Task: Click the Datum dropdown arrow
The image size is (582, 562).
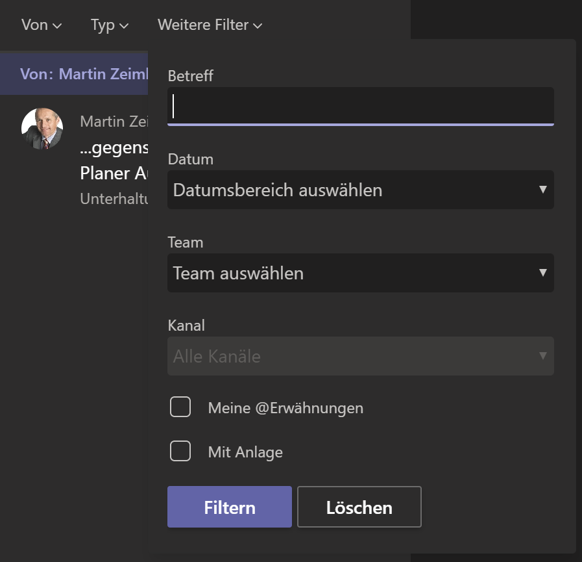Action: pos(543,190)
